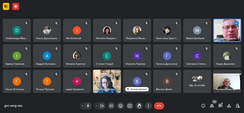Open the 'Ще 72 особи' tile
The width and height of the screenshot is (244, 113).
click(197, 81)
